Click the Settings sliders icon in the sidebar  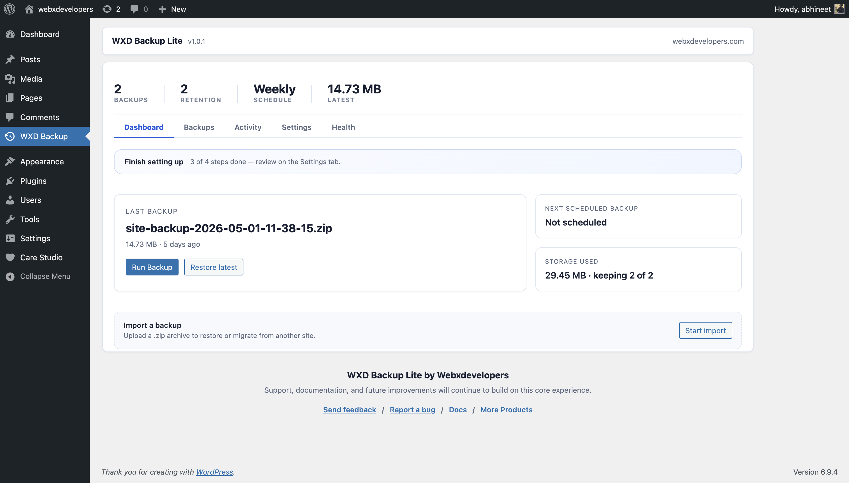point(10,238)
